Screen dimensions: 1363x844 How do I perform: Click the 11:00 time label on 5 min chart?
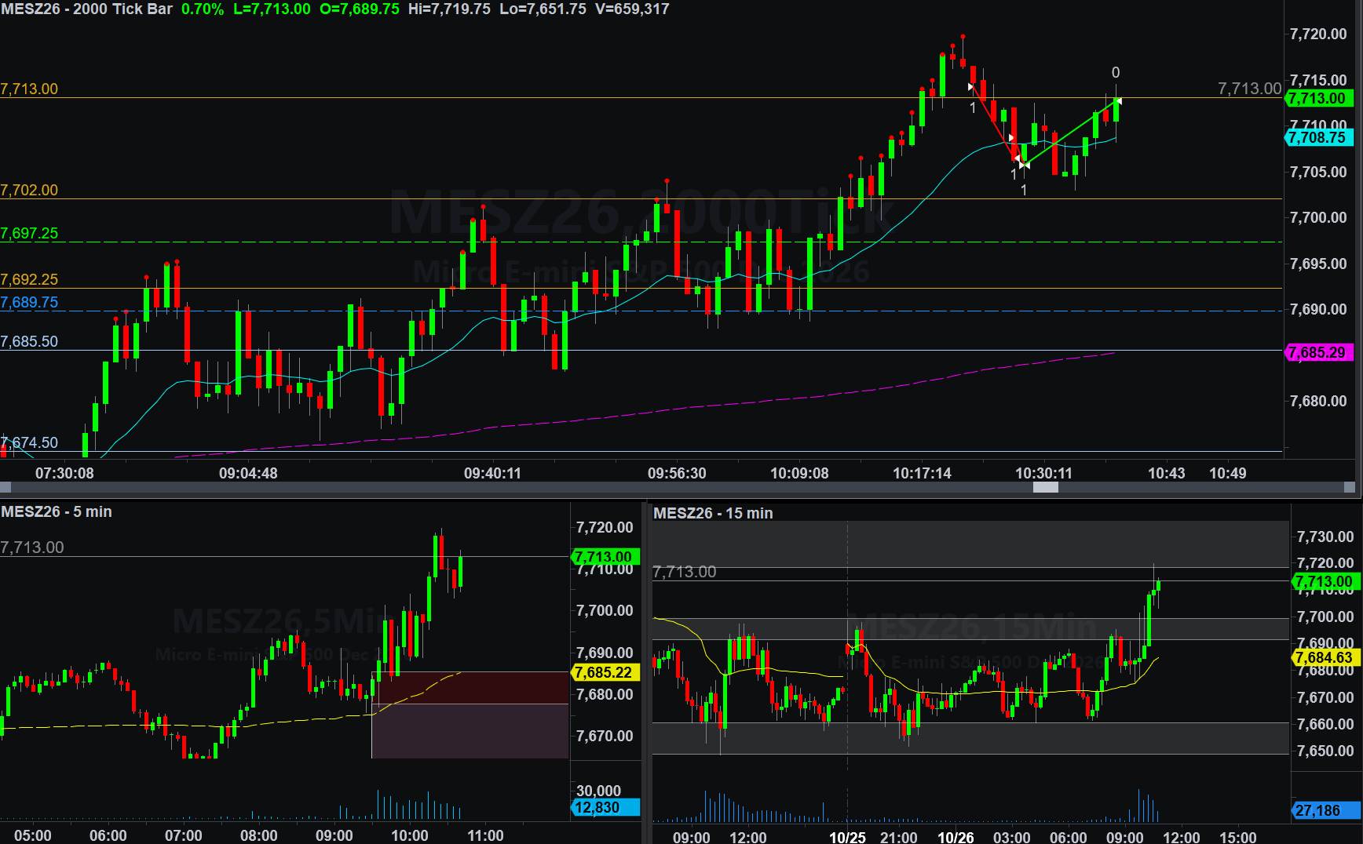pyautogui.click(x=485, y=835)
